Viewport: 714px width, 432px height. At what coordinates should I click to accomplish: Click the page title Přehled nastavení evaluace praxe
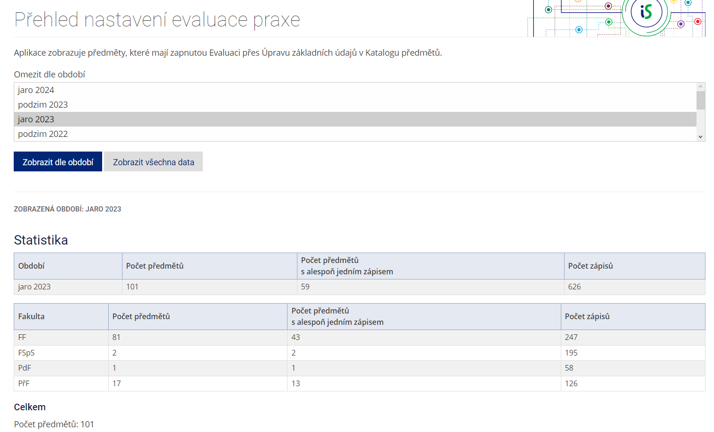click(157, 19)
